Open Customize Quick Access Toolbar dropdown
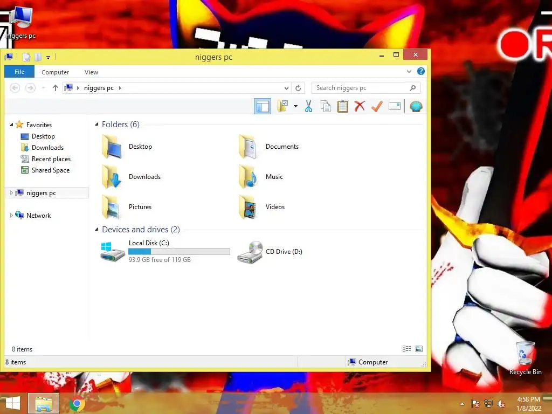Screen dimensions: 552x414 tap(48, 57)
